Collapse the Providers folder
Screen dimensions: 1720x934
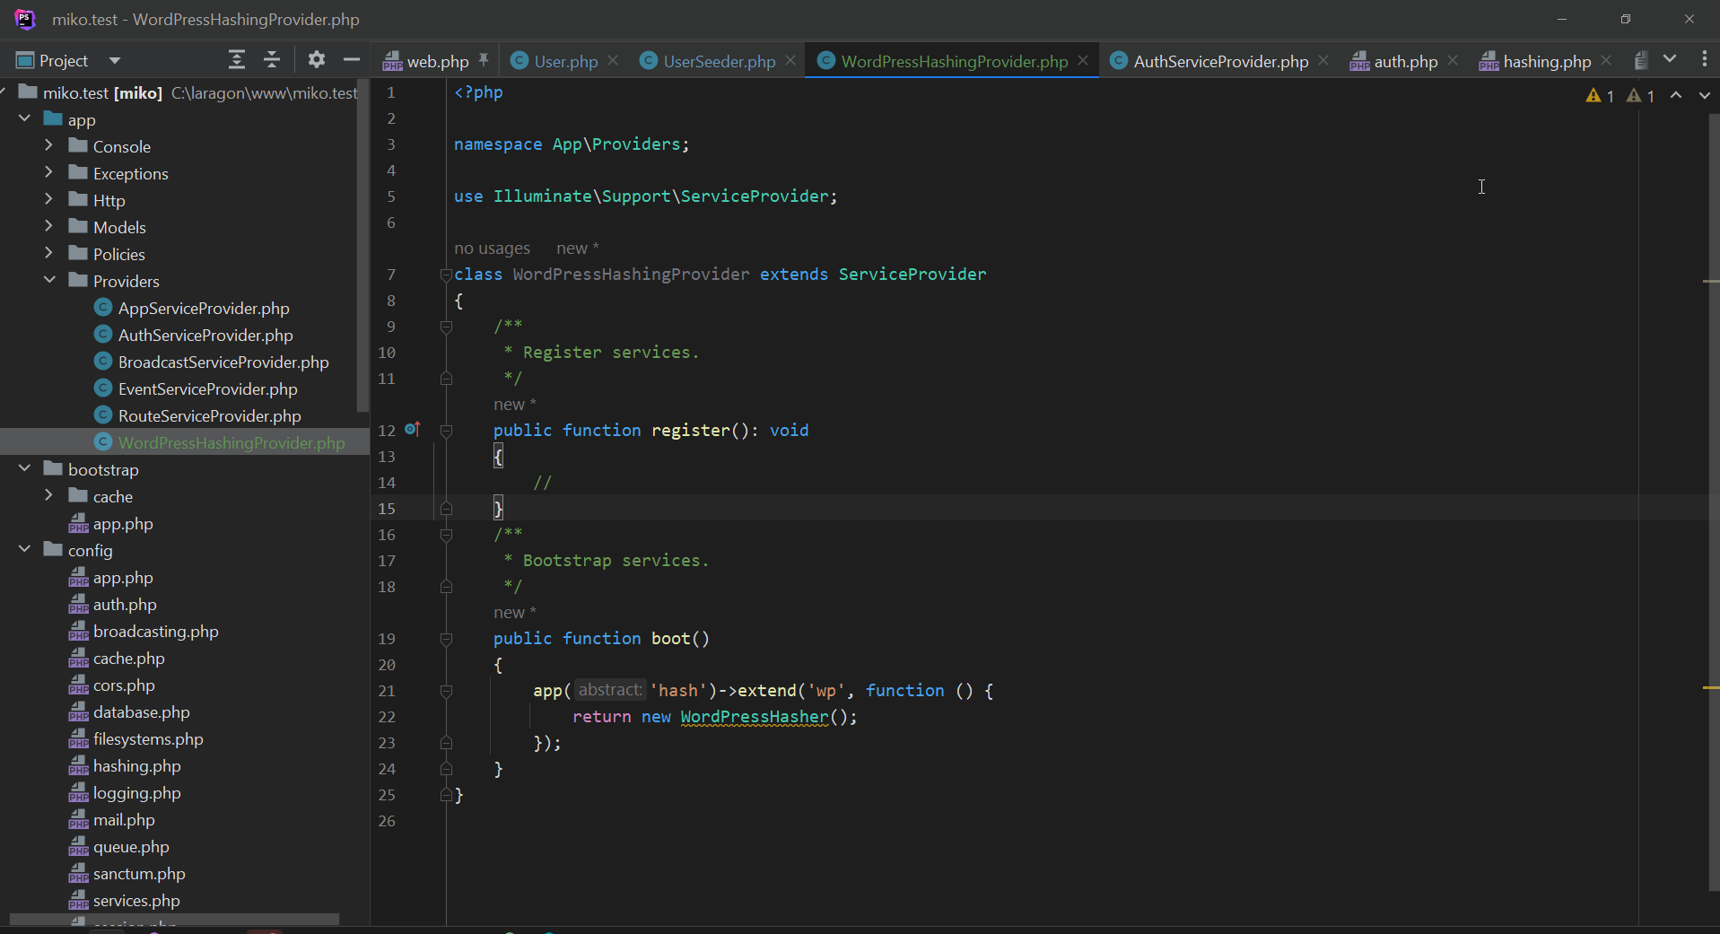(49, 281)
